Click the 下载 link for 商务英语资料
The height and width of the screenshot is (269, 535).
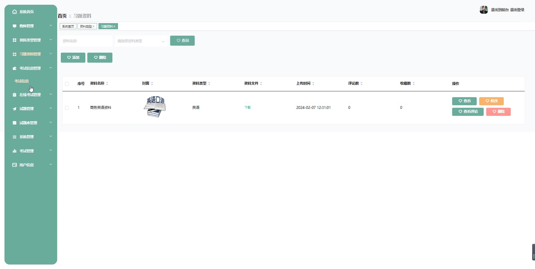pyautogui.click(x=248, y=107)
